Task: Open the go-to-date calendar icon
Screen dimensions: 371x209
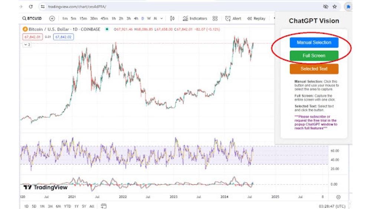Action: 104,206
